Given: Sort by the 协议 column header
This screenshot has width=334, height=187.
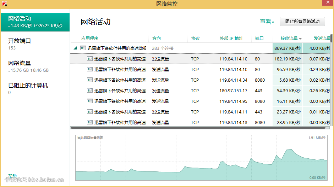Looking at the screenshot, I should pos(195,39).
